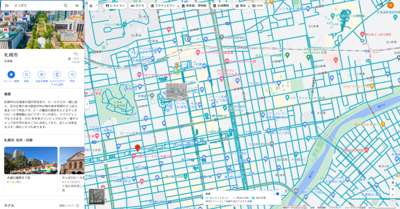The width and height of the screenshot is (400, 209).
Task: Select the サッポロファクトリー shopping marker
Action: pyautogui.click(x=279, y=83)
